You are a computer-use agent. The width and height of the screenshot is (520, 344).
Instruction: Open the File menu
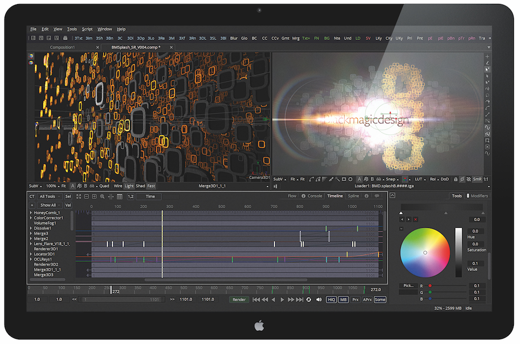click(33, 29)
